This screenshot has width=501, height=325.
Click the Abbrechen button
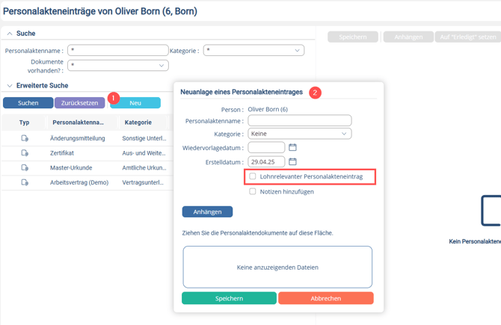point(326,298)
